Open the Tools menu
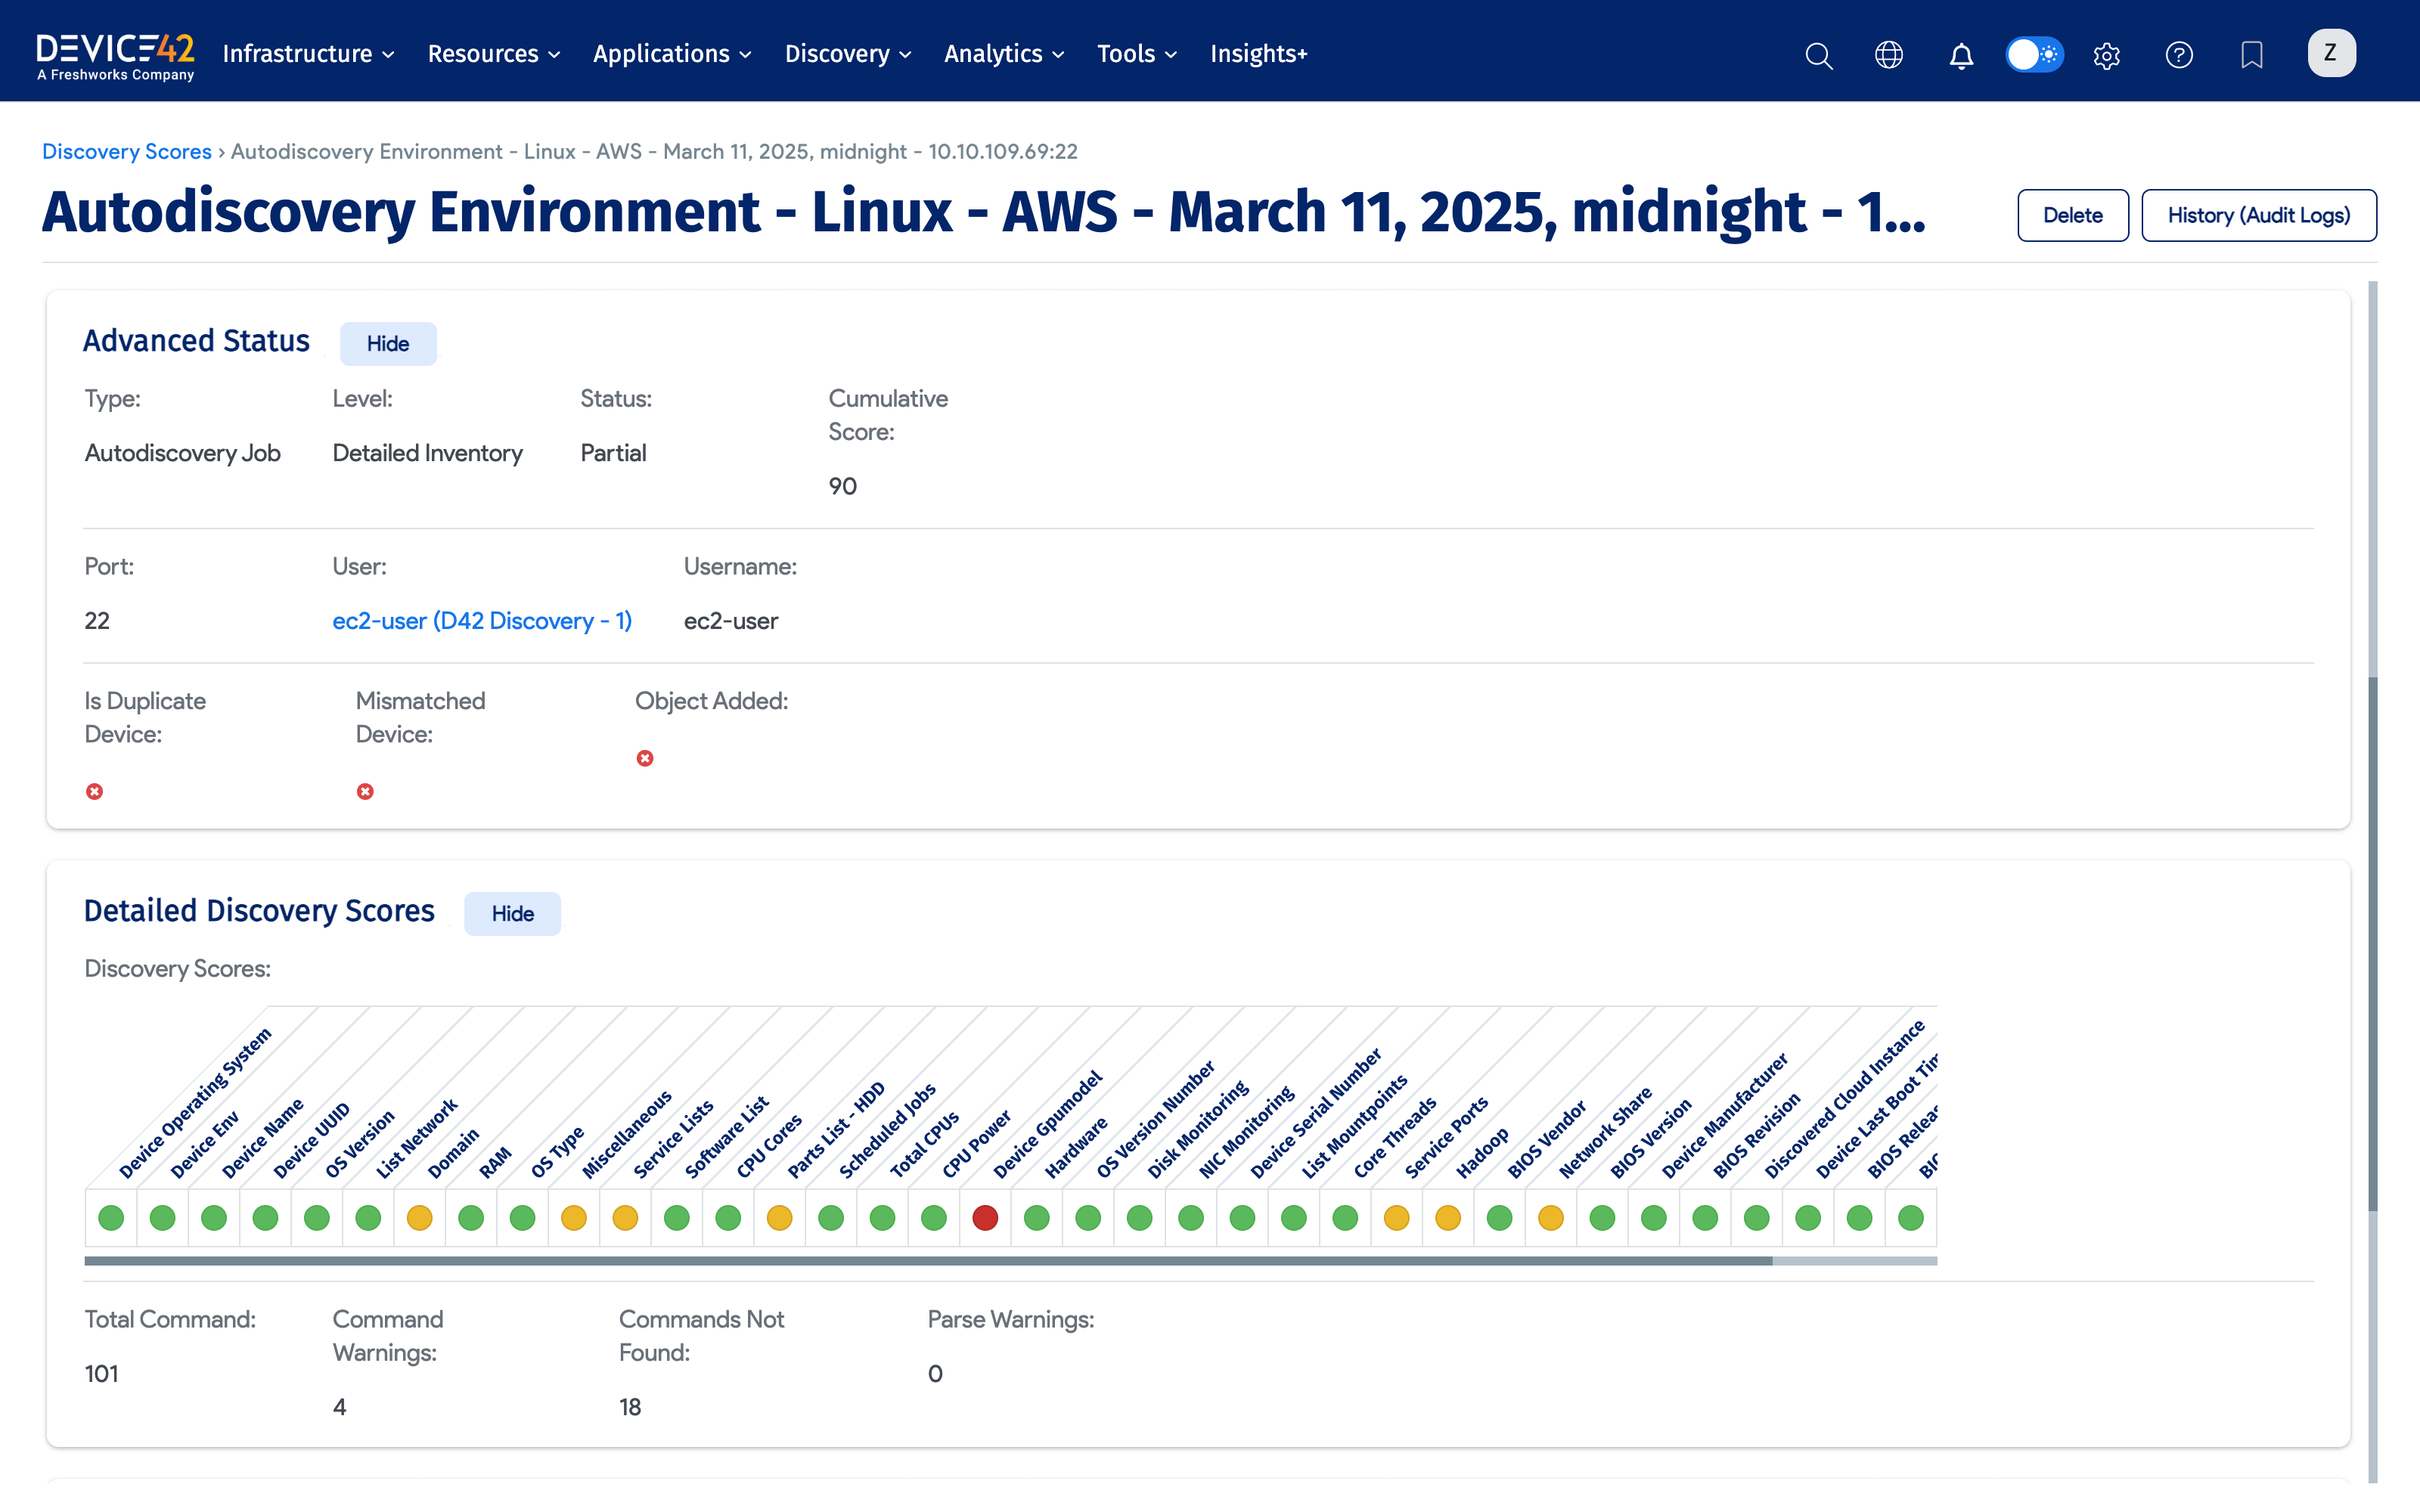This screenshot has height=1512, width=2420. (1136, 54)
